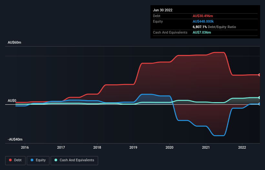Click the AU$0 y-axis label
Screen dimensions: 265x170
click(x=12, y=101)
